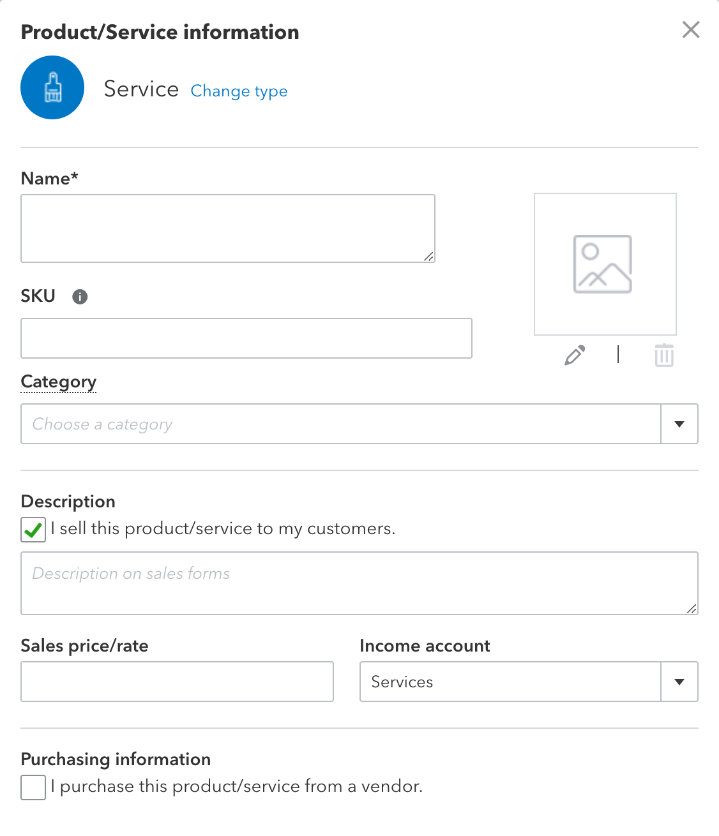719x836 pixels.
Task: Click the Name box resize handle
Action: click(x=429, y=257)
